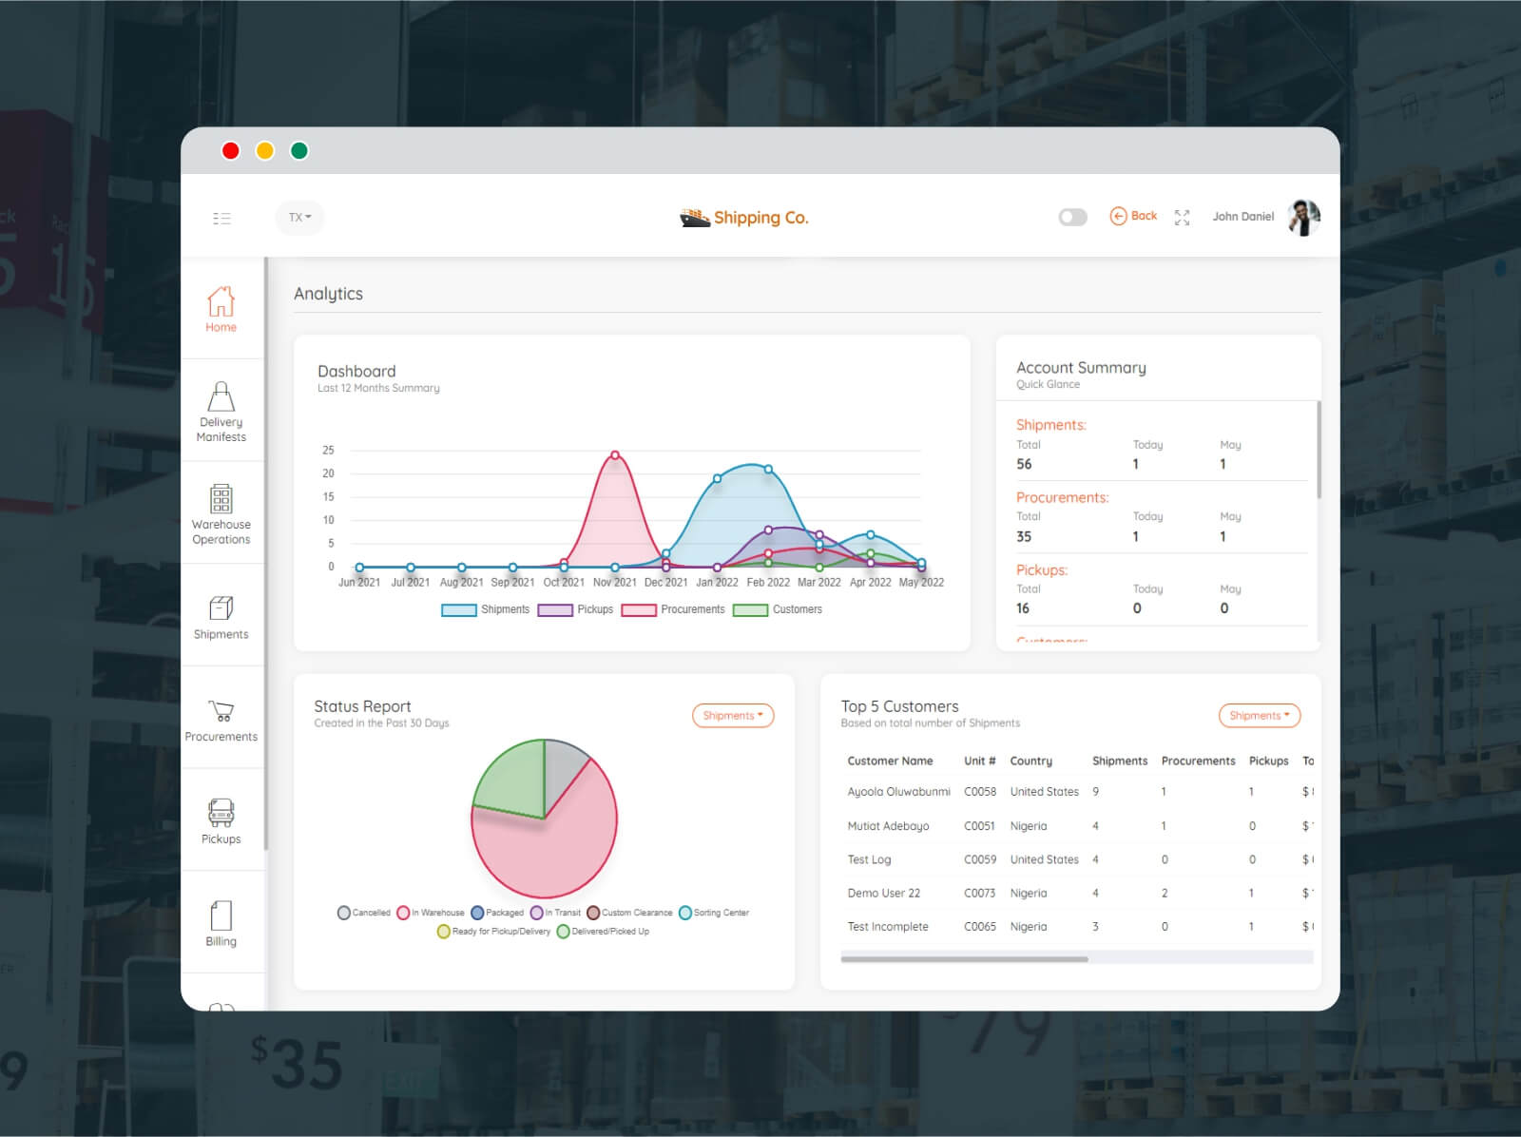This screenshot has height=1137, width=1521.
Task: Toggle the header switch
Action: pos(1072,218)
